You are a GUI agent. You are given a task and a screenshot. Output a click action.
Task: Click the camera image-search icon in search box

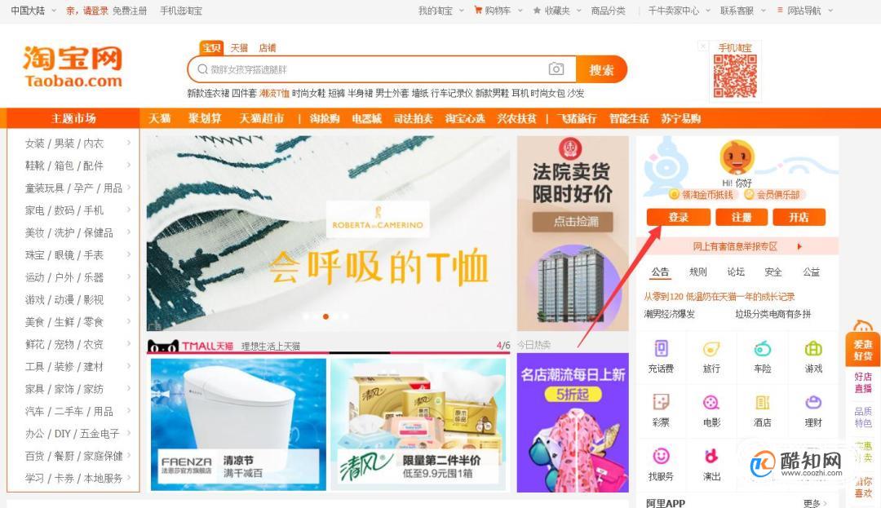(x=556, y=68)
